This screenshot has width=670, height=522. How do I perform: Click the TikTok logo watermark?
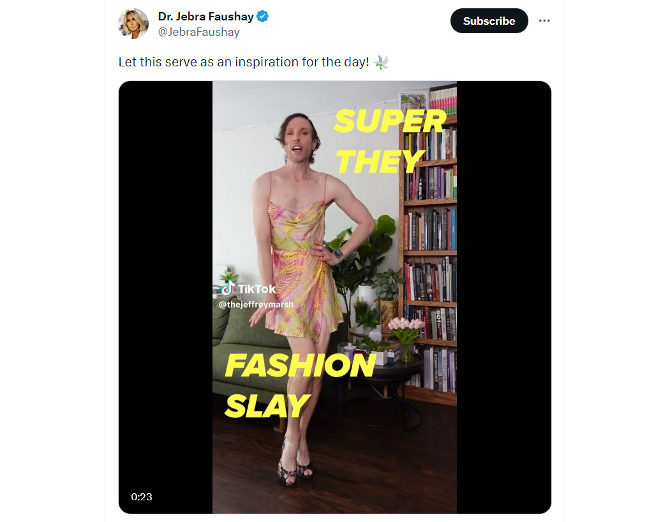[249, 289]
